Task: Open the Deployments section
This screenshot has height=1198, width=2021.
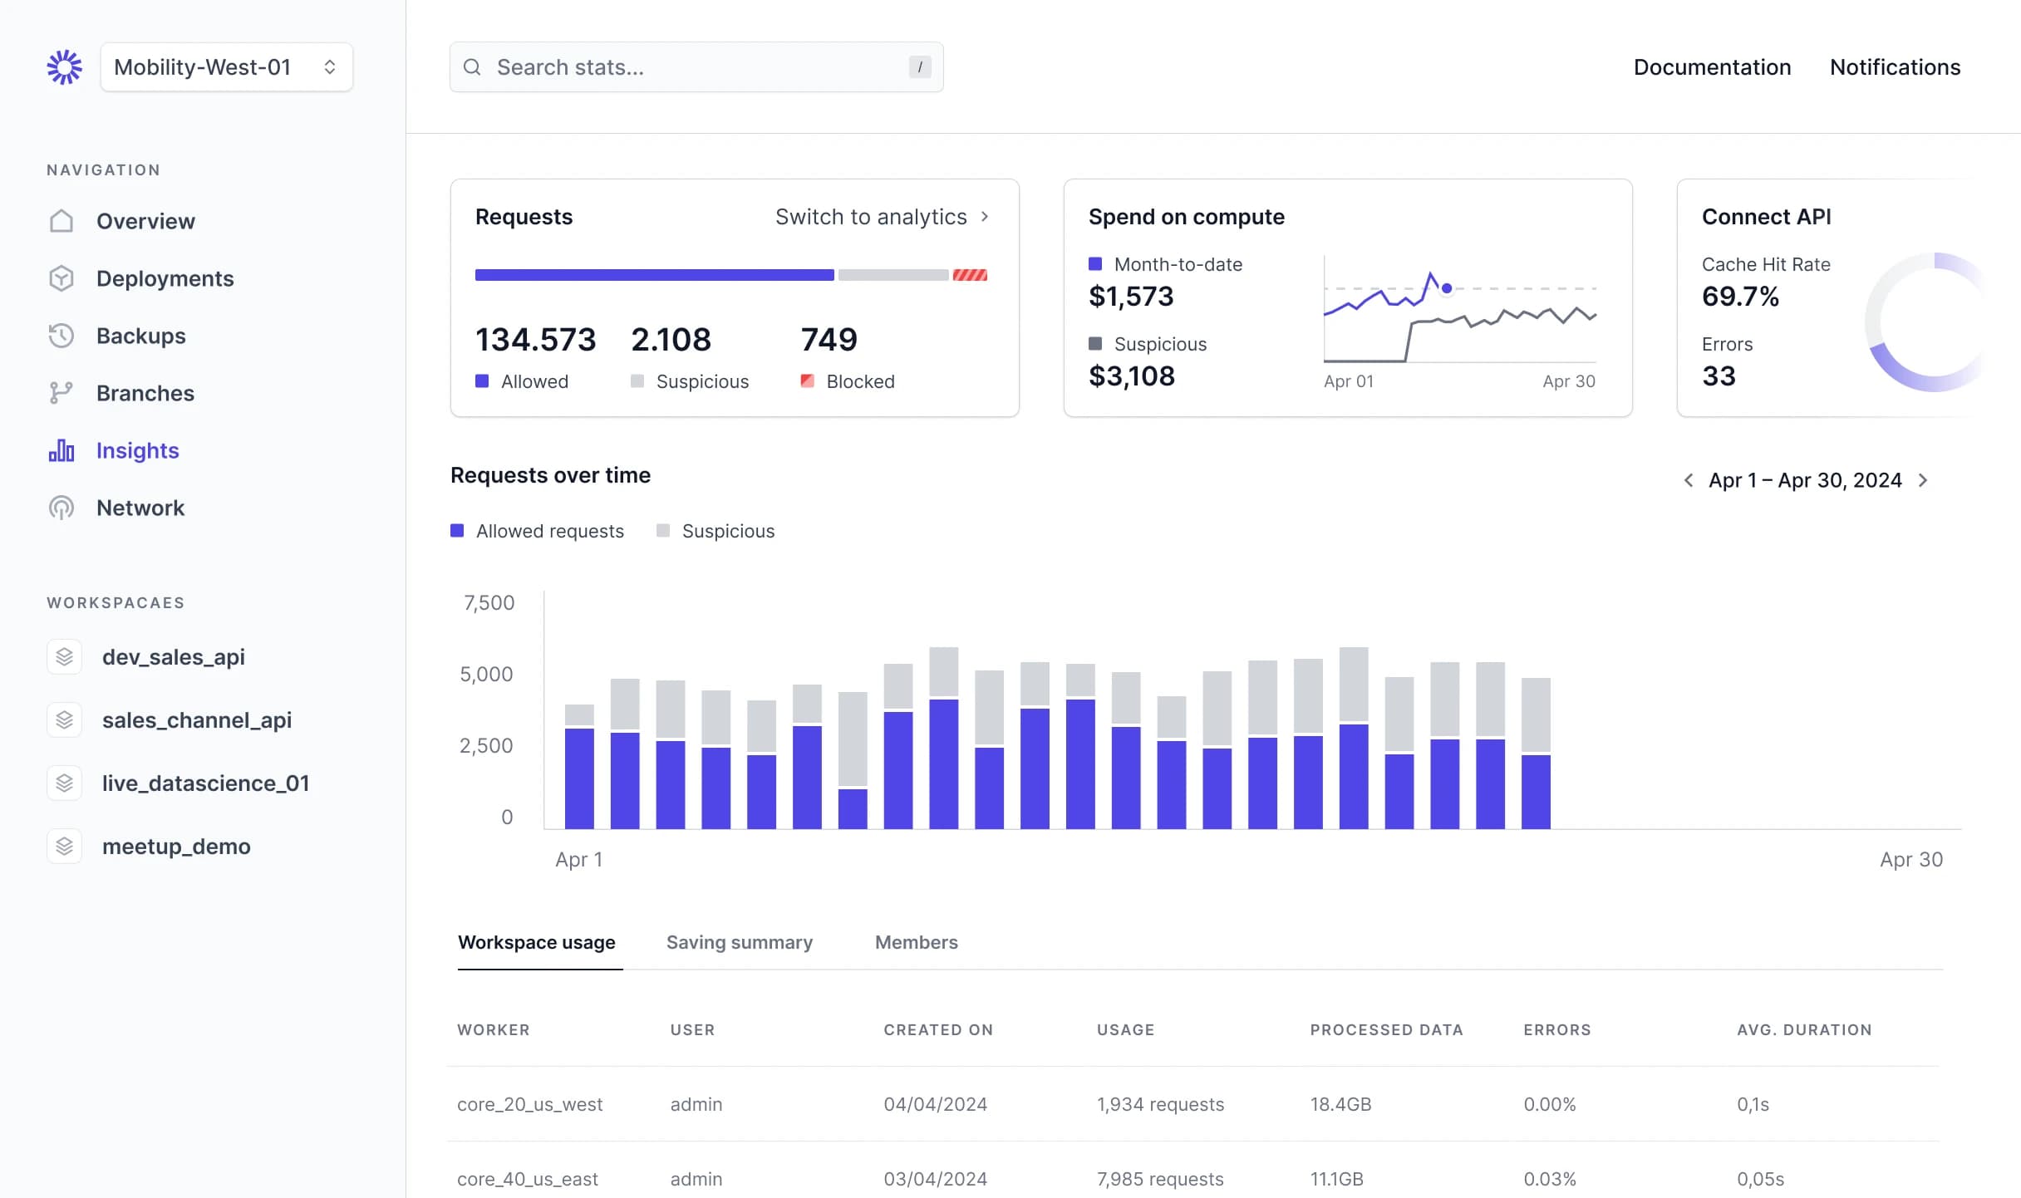Action: tap(165, 279)
